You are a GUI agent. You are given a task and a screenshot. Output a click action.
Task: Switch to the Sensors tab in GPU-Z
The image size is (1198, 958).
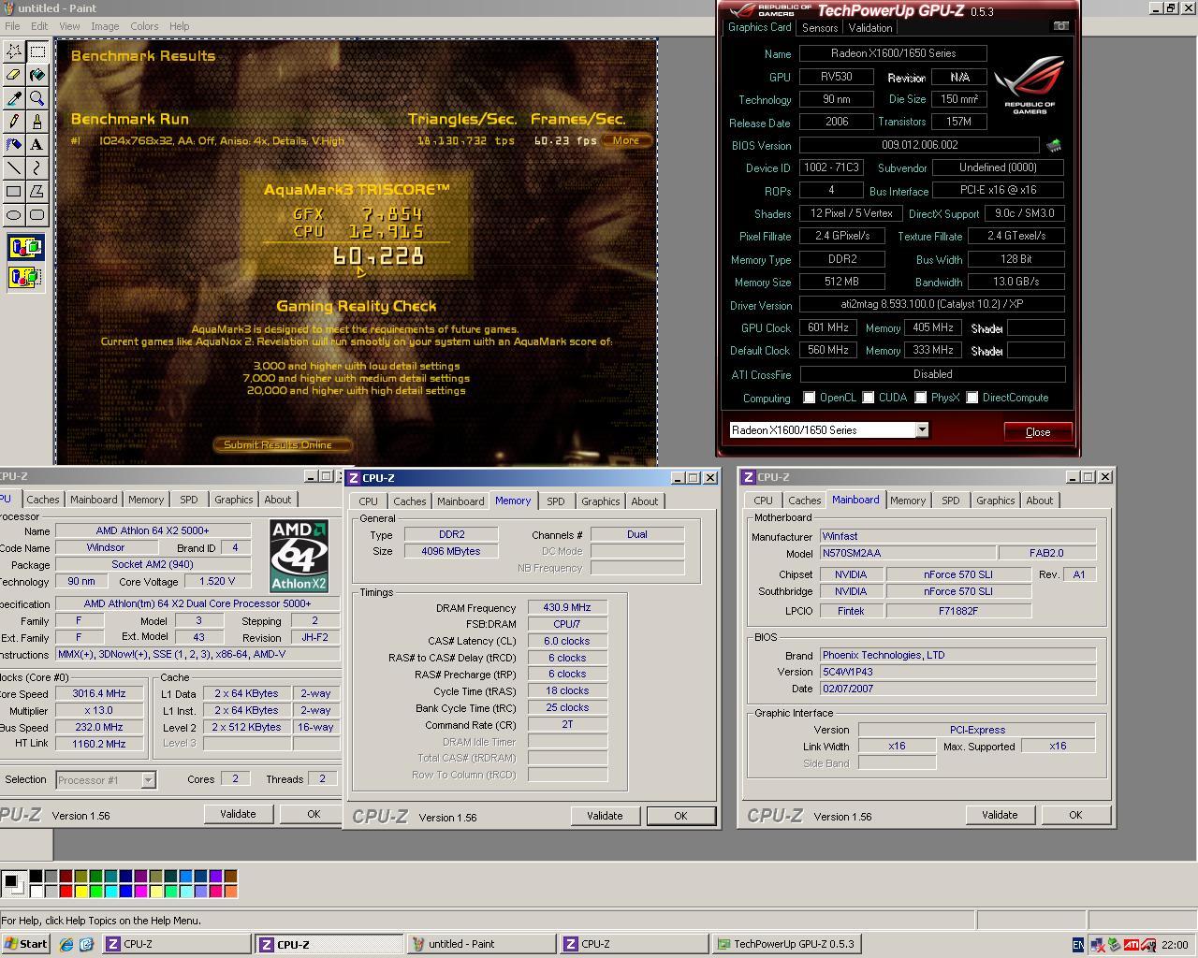click(x=820, y=28)
